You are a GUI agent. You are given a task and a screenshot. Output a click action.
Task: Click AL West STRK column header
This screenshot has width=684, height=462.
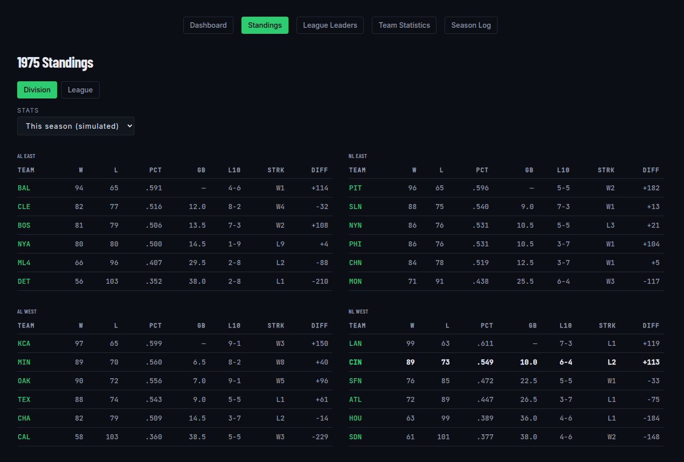pos(276,326)
